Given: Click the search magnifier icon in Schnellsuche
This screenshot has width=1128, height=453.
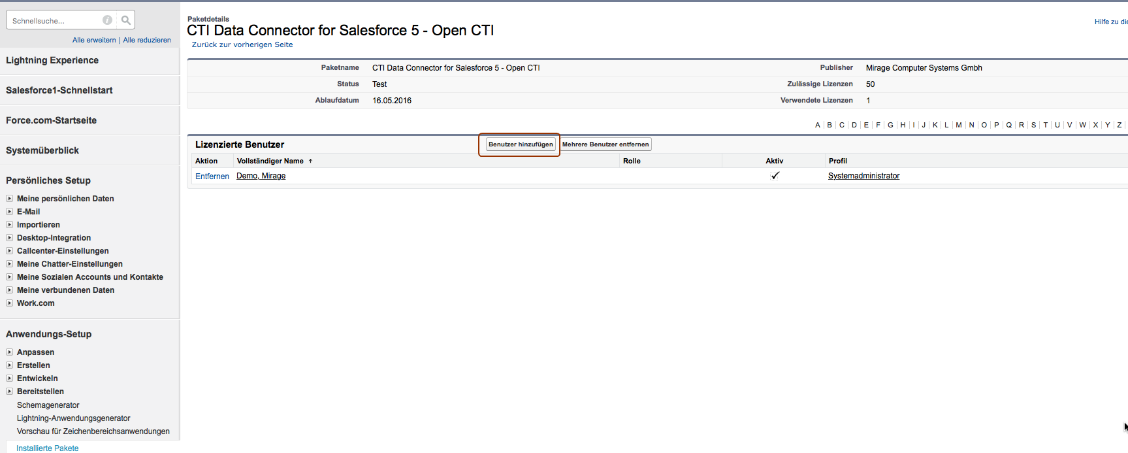Looking at the screenshot, I should pos(126,20).
